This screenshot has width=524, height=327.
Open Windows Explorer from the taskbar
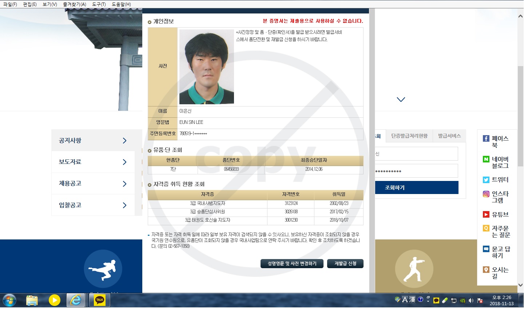click(32, 300)
